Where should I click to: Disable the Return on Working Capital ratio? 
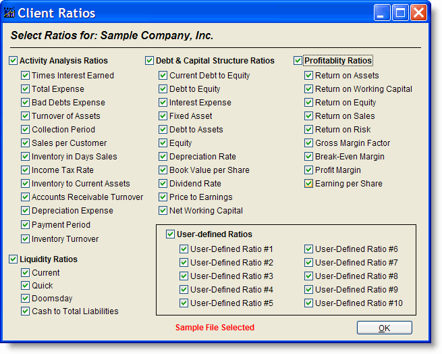308,89
